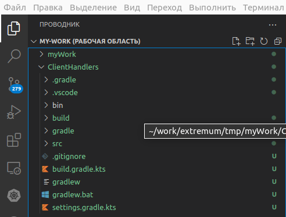Open the Run and Debug view
The height and width of the screenshot is (217, 286).
(14, 112)
